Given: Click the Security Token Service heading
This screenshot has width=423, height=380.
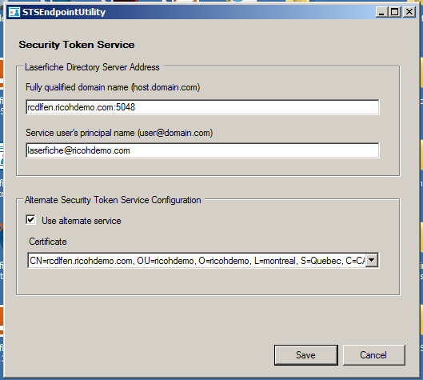Looking at the screenshot, I should point(77,45).
